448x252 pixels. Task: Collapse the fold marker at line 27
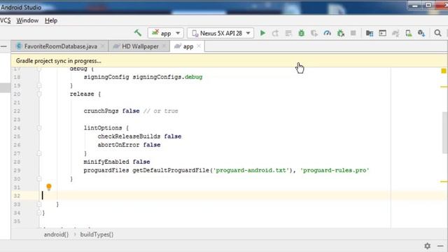coord(39,153)
